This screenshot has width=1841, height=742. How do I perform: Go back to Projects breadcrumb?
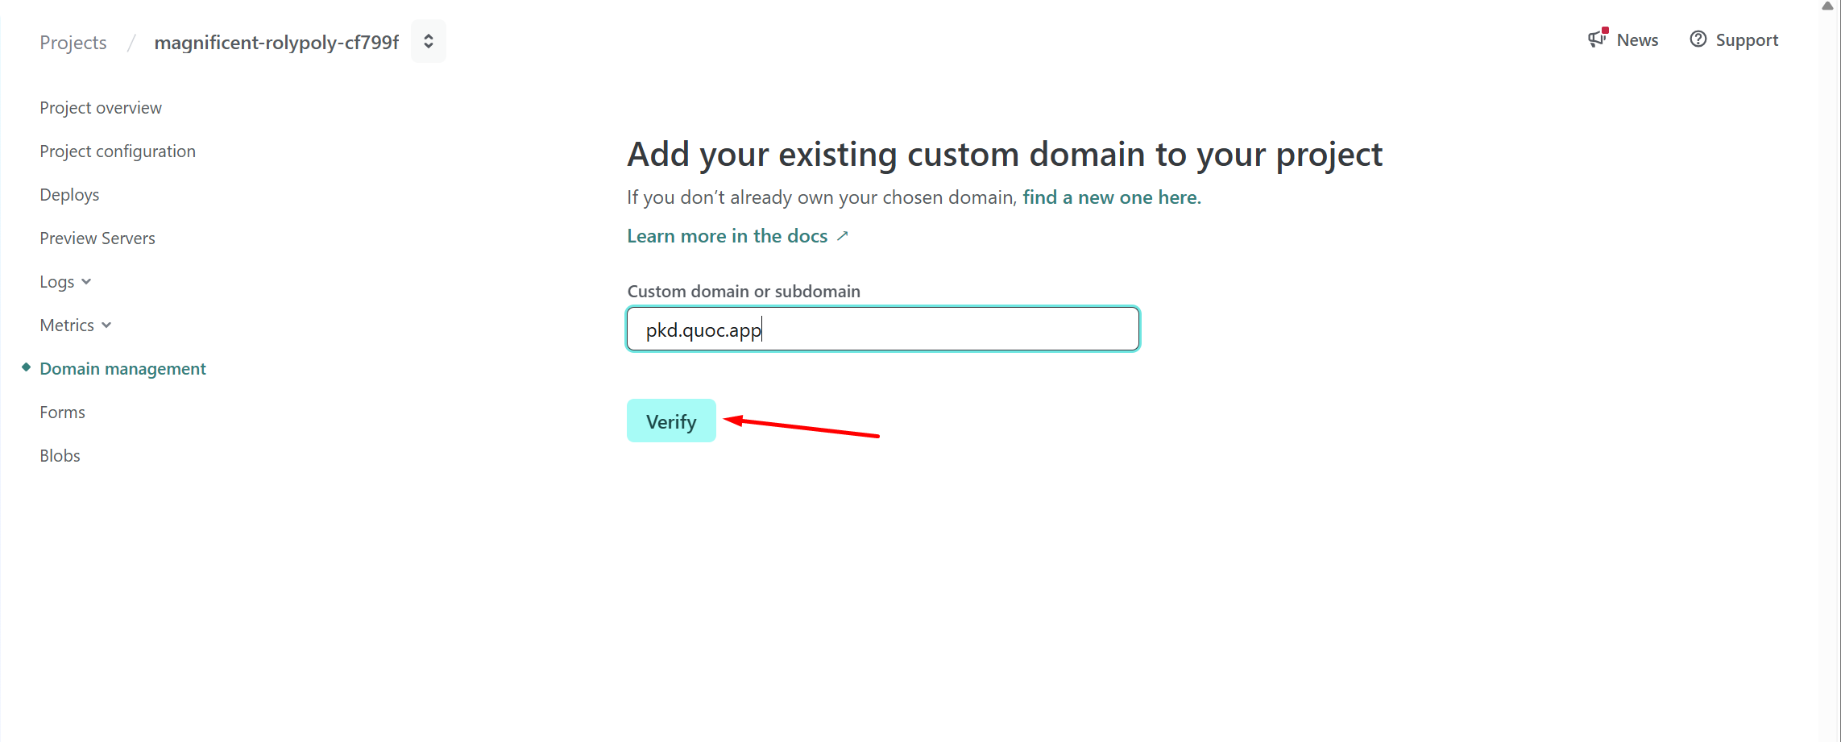(x=73, y=43)
